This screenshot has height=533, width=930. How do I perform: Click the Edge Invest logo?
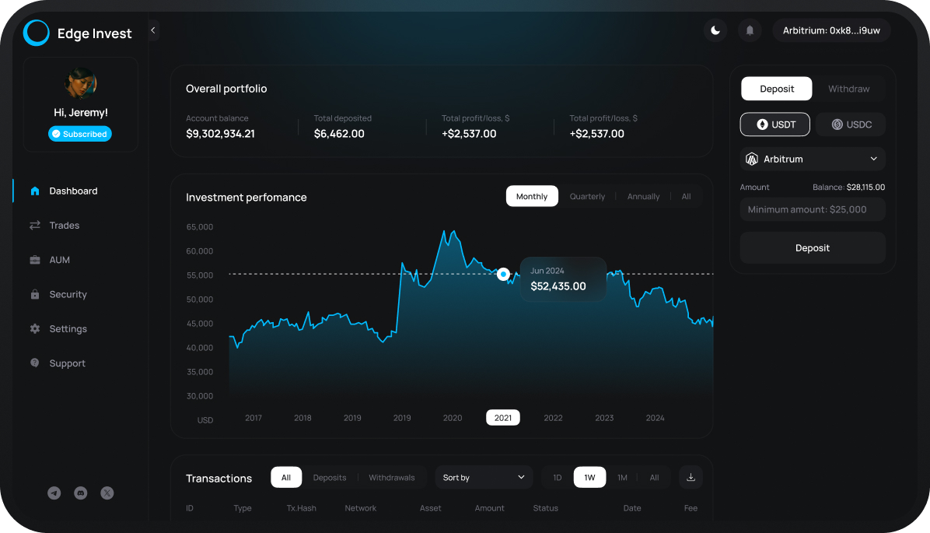37,33
